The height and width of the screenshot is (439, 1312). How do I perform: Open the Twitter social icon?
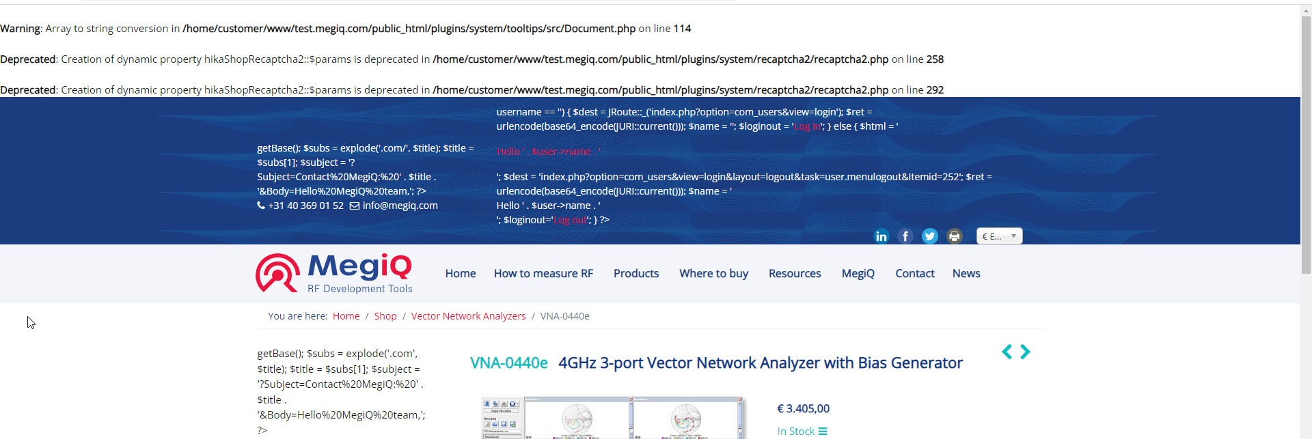click(x=930, y=236)
